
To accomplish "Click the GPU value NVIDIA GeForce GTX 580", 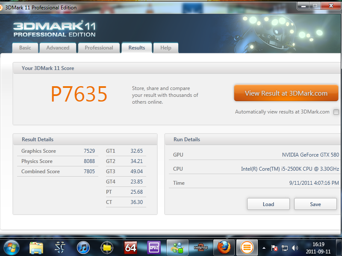I will pyautogui.click(x=310, y=155).
